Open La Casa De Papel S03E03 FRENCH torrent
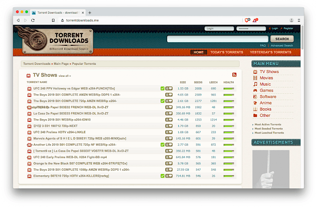317x207 pixels. click(71, 113)
